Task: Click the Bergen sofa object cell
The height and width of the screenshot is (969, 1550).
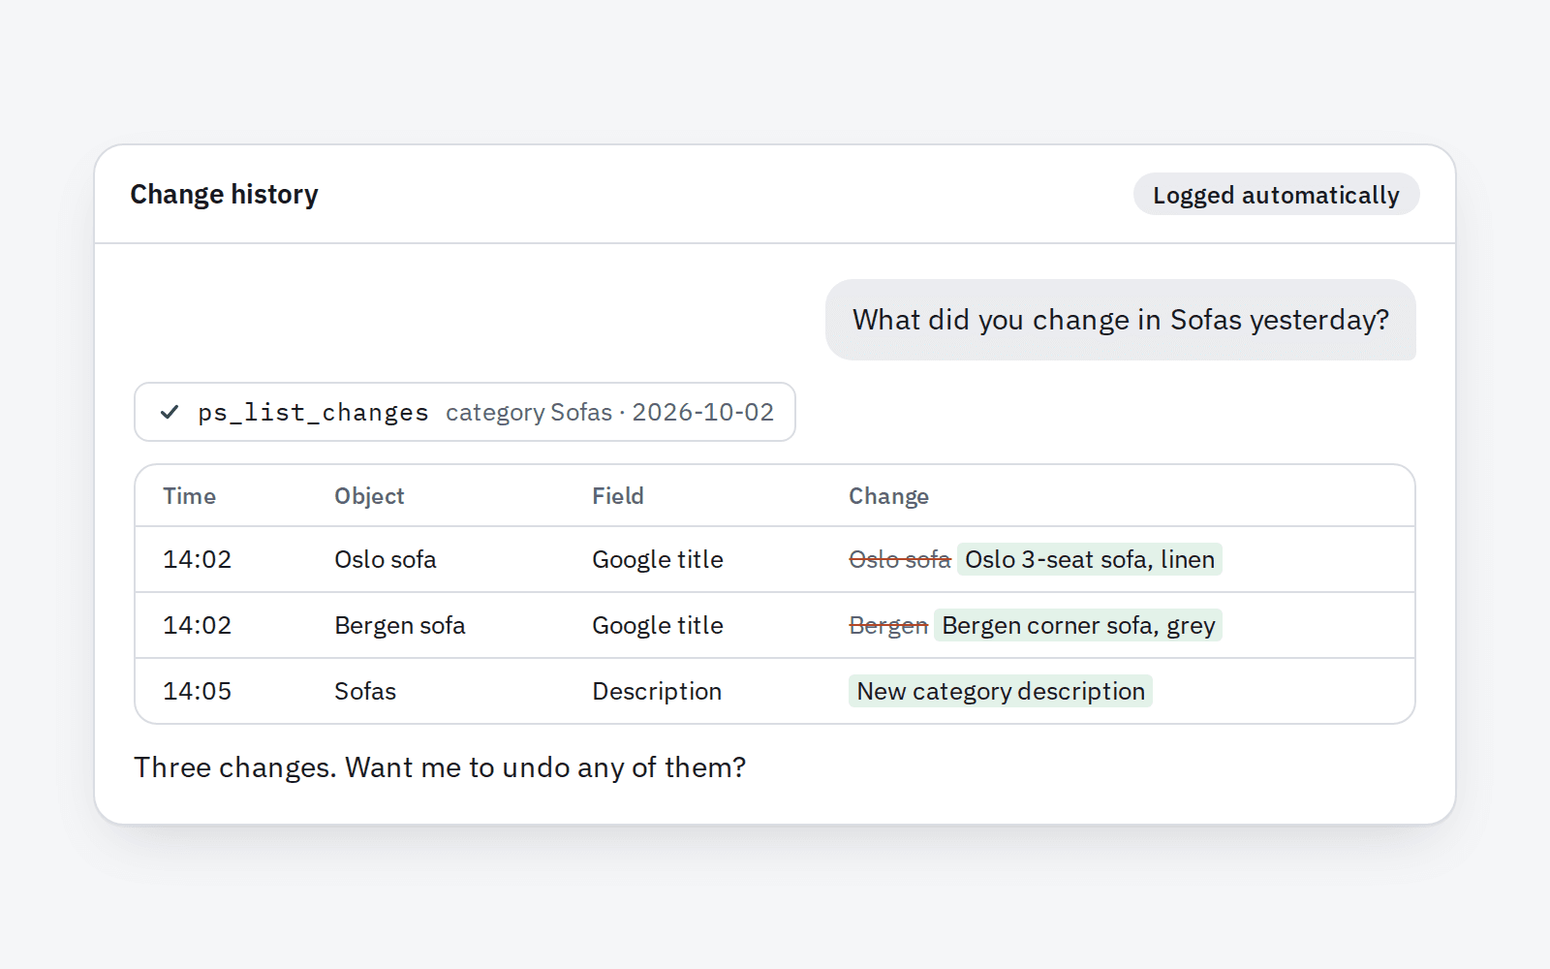Action: click(400, 626)
